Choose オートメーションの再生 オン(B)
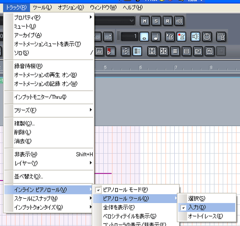The width and height of the screenshot is (240, 226). pyautogui.click(x=49, y=75)
